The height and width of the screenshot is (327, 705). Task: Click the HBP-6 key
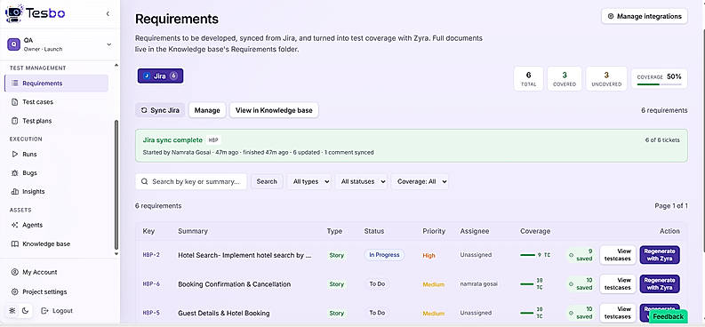(x=151, y=283)
